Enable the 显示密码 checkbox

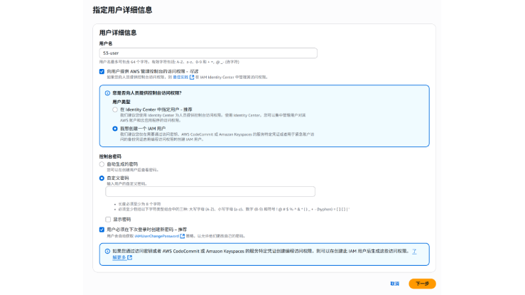pyautogui.click(x=108, y=220)
